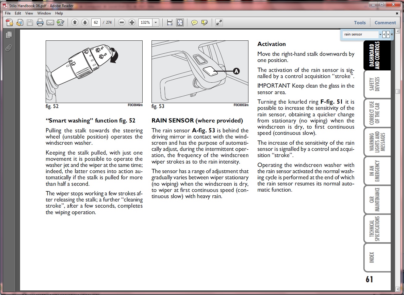404x295 pixels.
Task: Click the 'Activation' heading
Action: (x=272, y=44)
